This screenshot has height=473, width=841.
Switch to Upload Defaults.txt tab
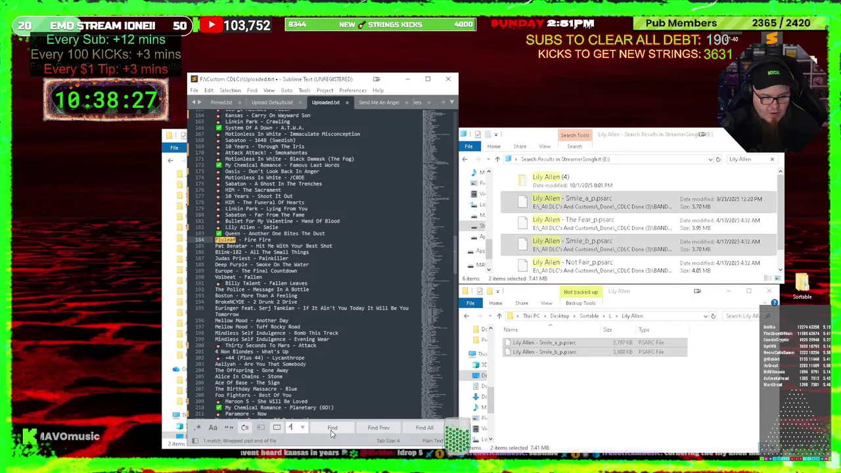pos(272,102)
